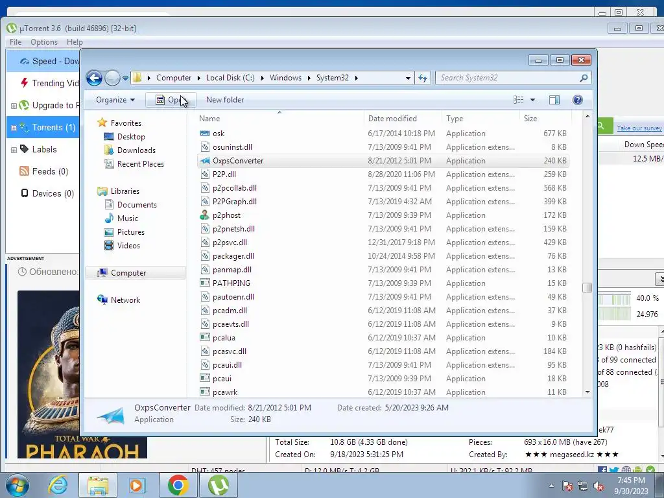This screenshot has width=664, height=498.
Task: Select the pcawrk application file
Action: [x=225, y=392]
